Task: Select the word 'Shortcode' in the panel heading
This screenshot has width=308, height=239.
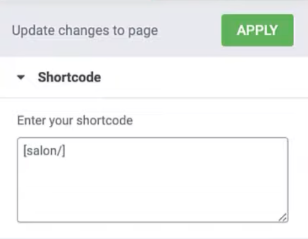Action: pyautogui.click(x=70, y=77)
